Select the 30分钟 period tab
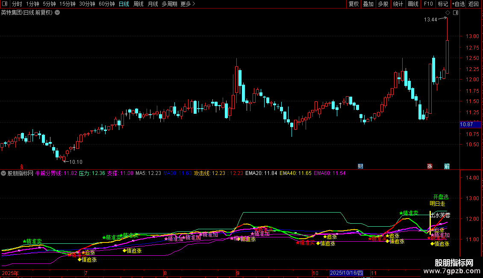 coord(87,4)
